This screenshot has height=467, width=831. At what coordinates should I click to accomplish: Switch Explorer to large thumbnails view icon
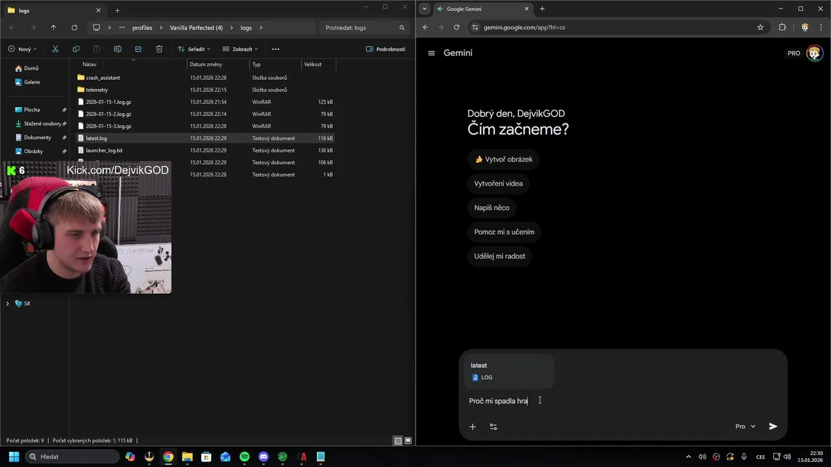coord(408,441)
